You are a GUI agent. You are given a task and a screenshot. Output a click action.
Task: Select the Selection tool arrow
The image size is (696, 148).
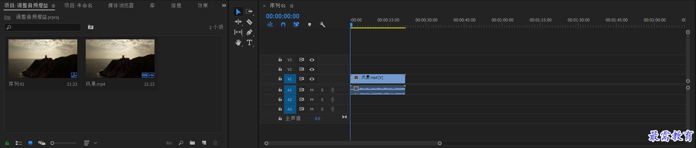click(x=238, y=12)
